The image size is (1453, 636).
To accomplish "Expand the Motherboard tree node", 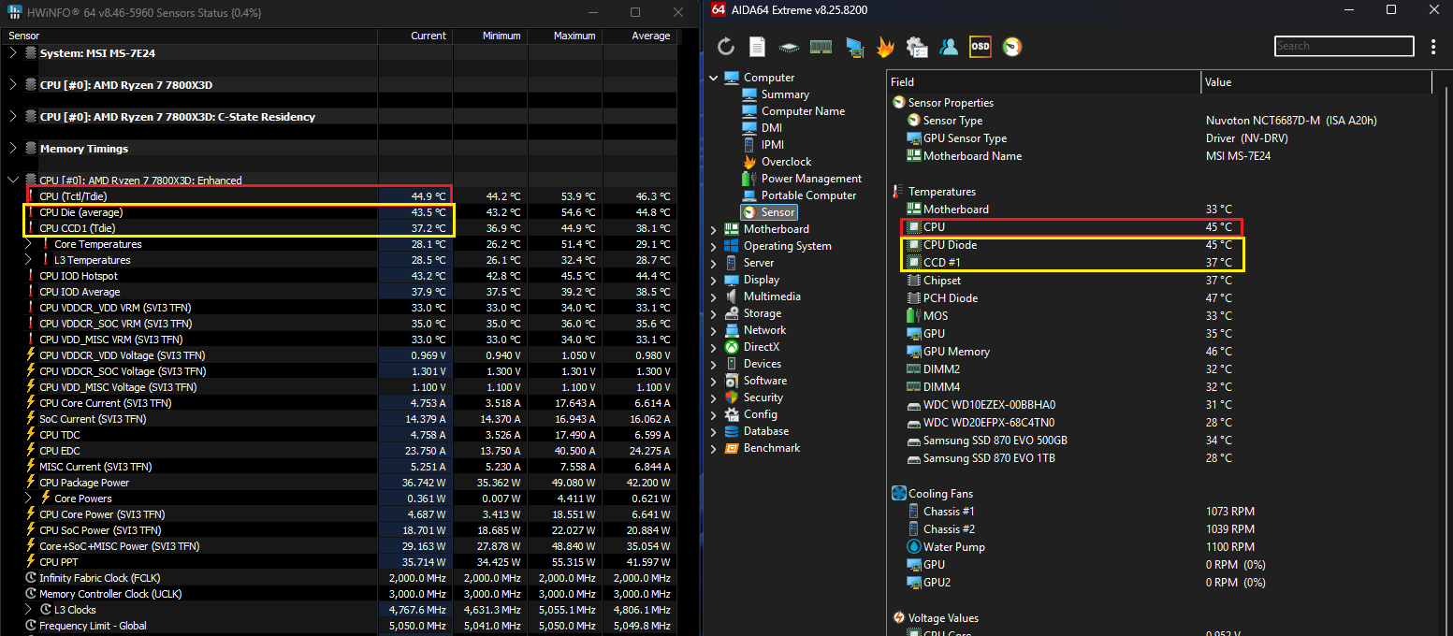I will (714, 229).
